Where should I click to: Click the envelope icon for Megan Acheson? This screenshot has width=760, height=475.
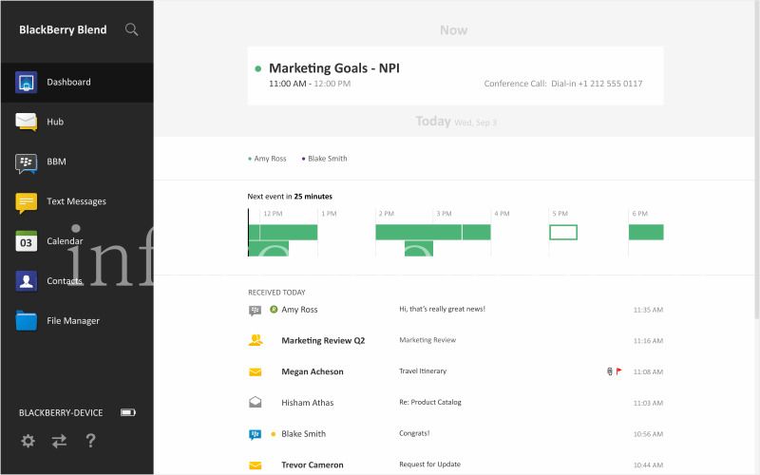[255, 371]
